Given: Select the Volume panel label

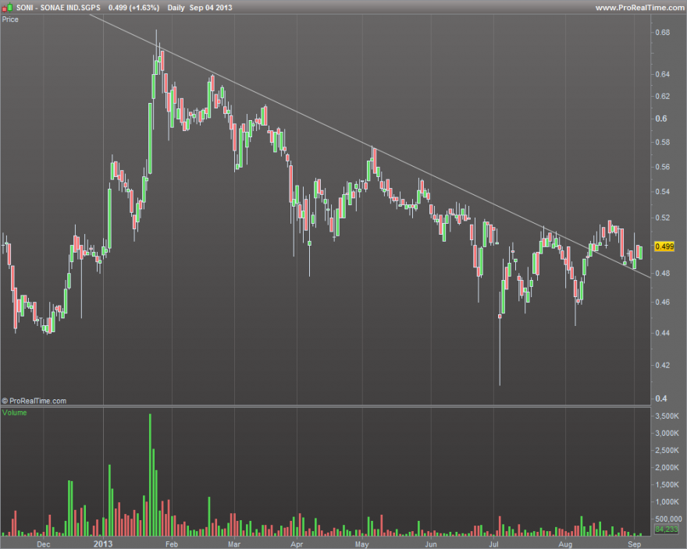Looking at the screenshot, I should pos(15,413).
